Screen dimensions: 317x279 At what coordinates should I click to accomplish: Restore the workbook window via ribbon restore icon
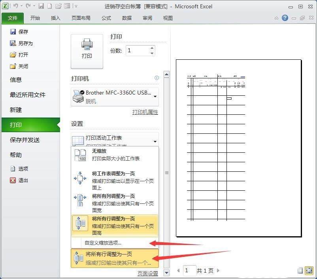pos(302,18)
